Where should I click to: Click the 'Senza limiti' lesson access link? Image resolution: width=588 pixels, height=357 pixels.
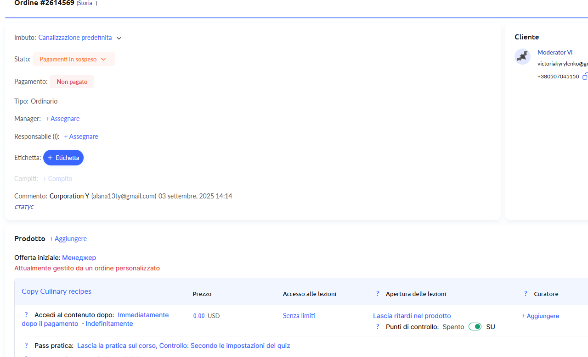[299, 316]
